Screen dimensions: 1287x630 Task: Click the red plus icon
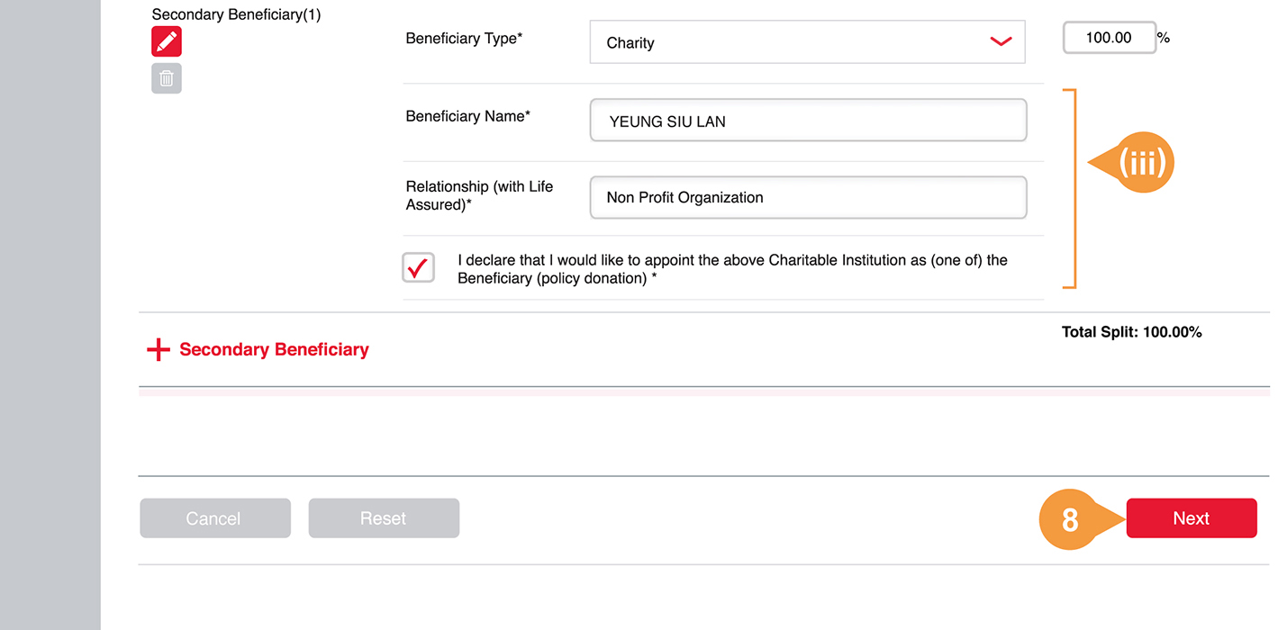click(x=159, y=350)
